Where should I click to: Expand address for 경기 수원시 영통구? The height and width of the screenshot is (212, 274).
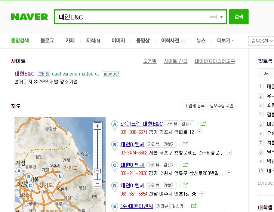pos(229,173)
